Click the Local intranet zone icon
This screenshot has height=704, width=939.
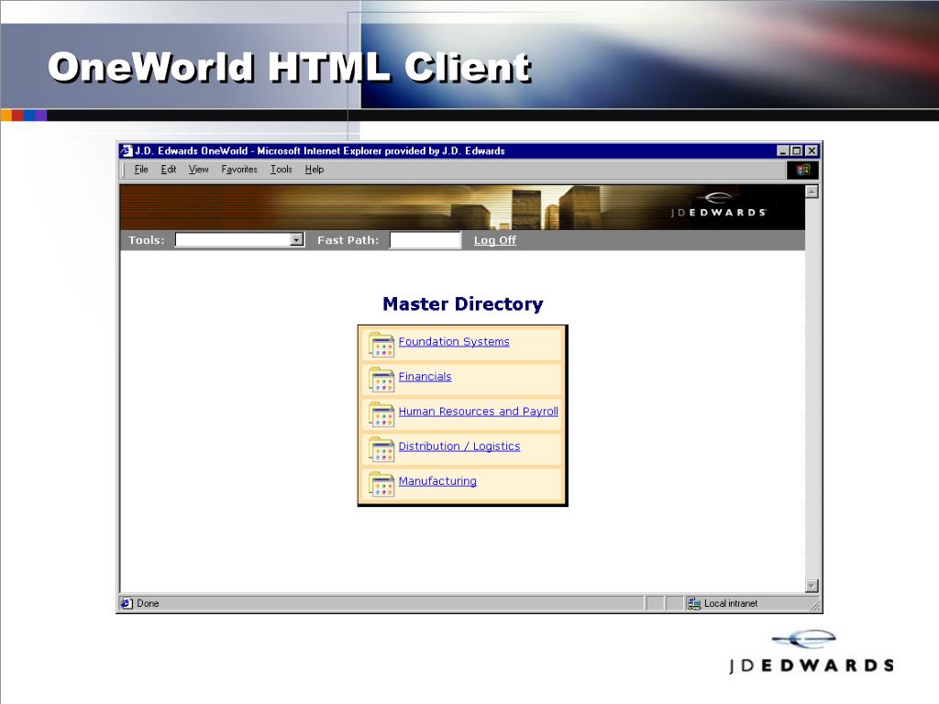pos(694,603)
